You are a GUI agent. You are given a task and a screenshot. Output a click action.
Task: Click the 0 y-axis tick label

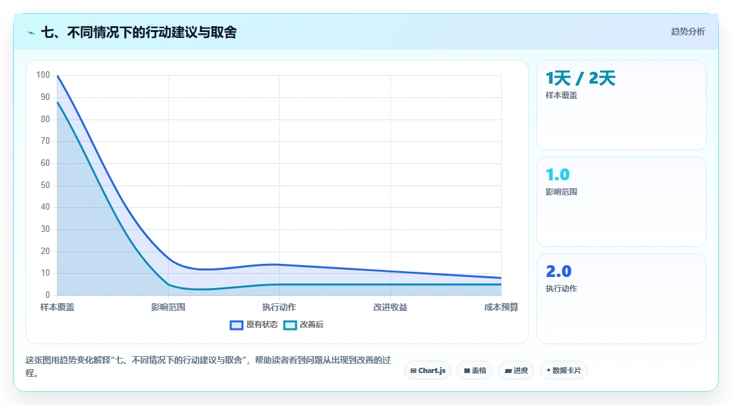tap(48, 295)
